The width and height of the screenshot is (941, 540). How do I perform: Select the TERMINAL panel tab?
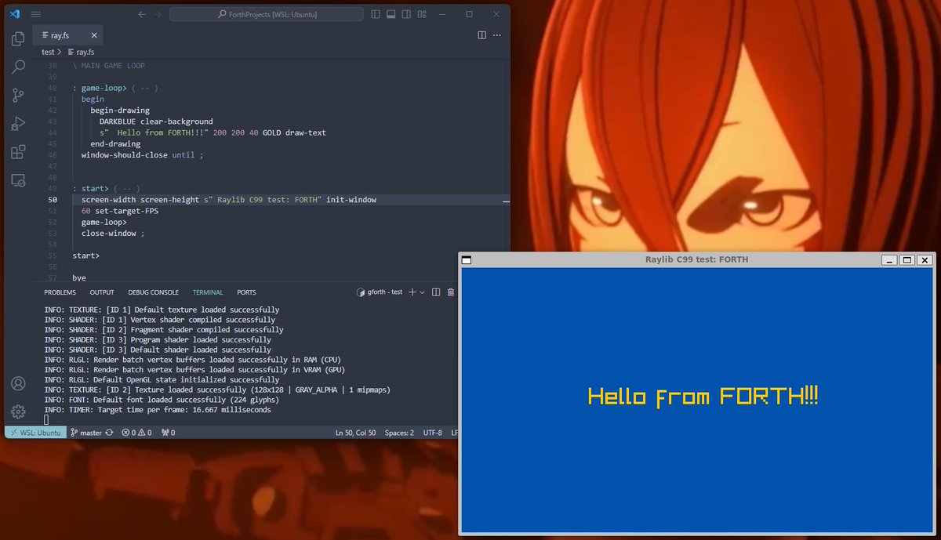[x=208, y=292]
